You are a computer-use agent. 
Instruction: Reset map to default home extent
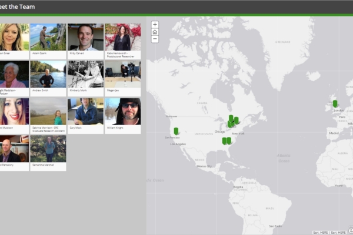(155, 32)
